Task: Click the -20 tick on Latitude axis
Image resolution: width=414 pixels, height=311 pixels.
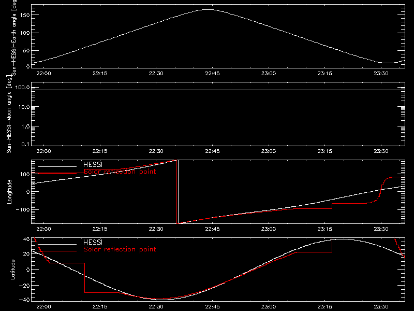Action: point(24,286)
